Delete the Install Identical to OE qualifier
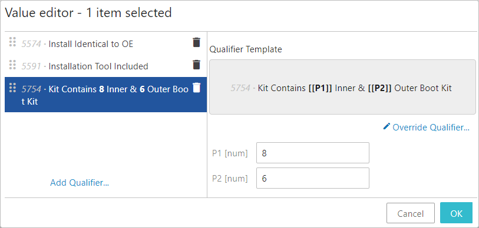The image size is (479, 228). coord(196,42)
